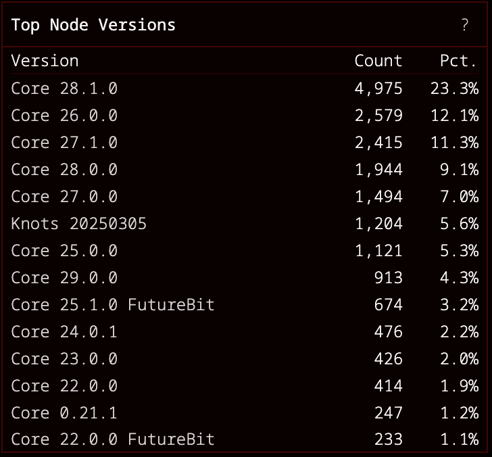Image resolution: width=492 pixels, height=457 pixels.
Task: Select the Core 23.0.0 version
Action: pos(64,359)
